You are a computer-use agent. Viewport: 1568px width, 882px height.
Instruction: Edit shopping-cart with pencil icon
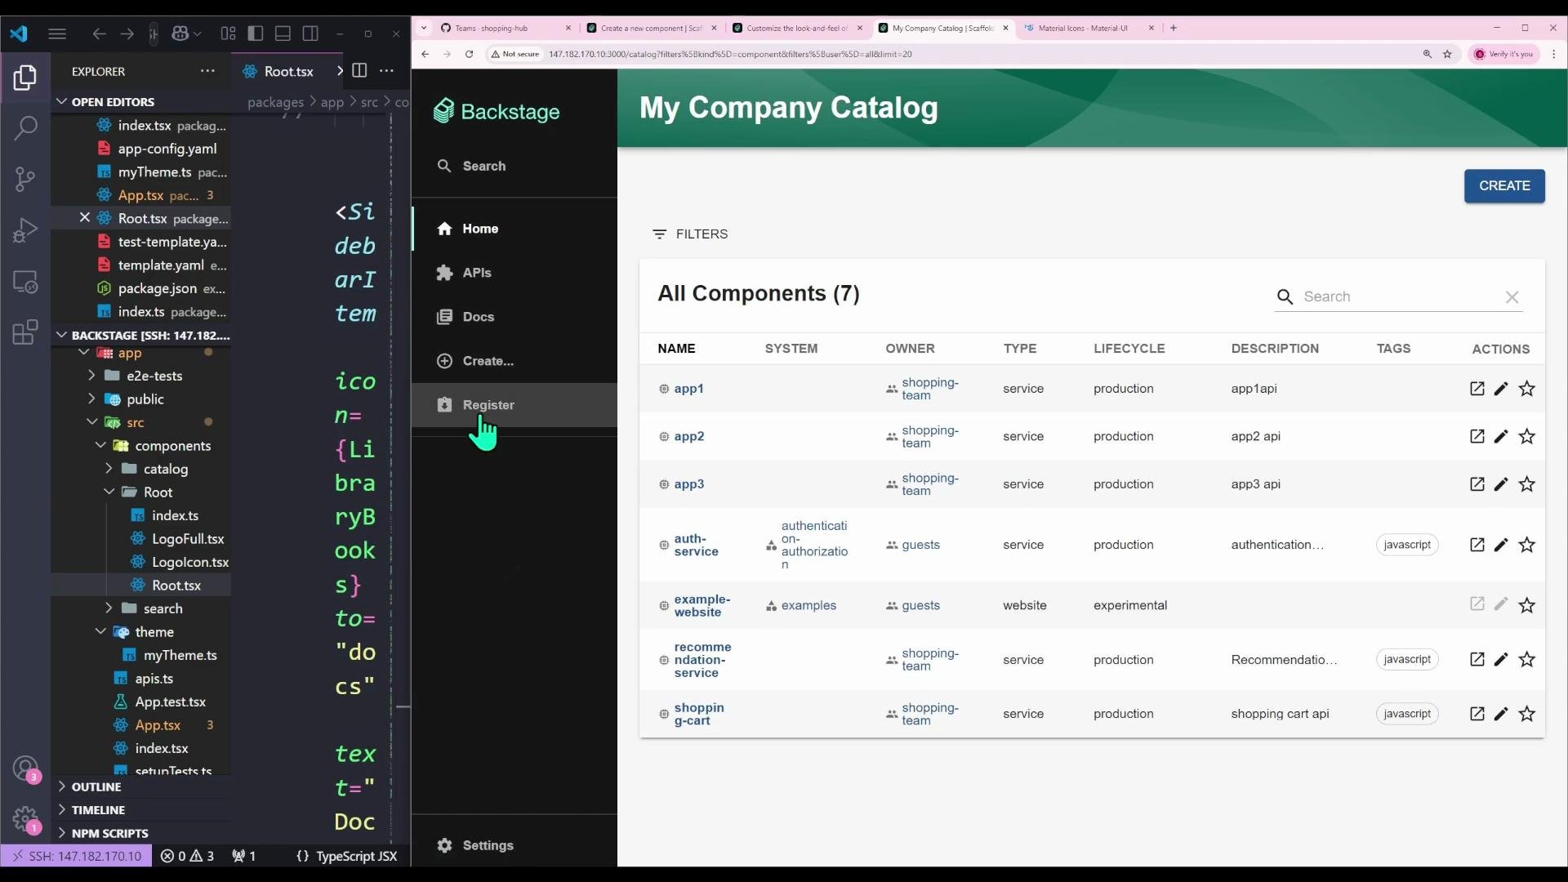point(1501,714)
